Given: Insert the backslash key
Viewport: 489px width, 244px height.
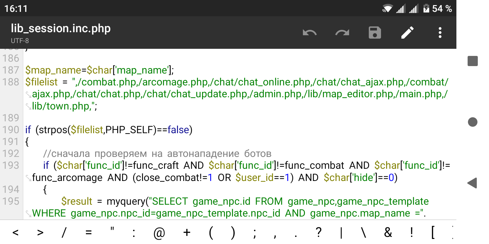Looking at the screenshot, I should [364, 232].
